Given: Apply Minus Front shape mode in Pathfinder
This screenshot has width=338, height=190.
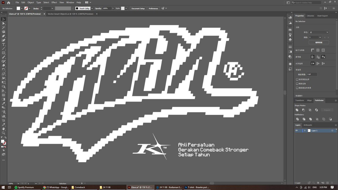Looking at the screenshot, I should pos(304,110).
